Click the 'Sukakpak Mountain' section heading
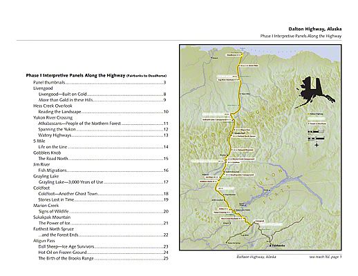This screenshot has height=276, width=358. pyautogui.click(x=52, y=217)
